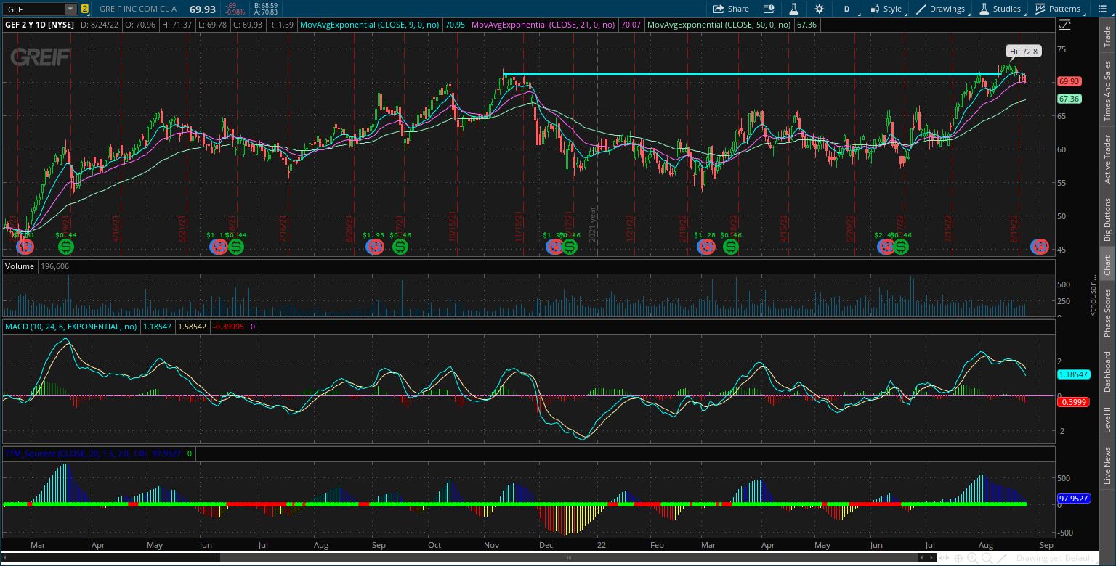Click the GEF 2 Y 1D [NYSE] label

tap(39, 25)
